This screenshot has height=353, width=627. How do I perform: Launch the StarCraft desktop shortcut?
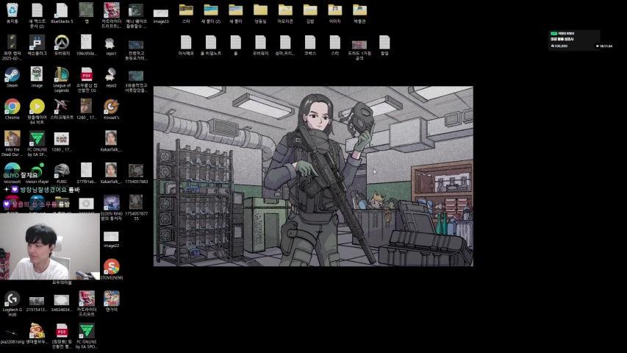62,110
